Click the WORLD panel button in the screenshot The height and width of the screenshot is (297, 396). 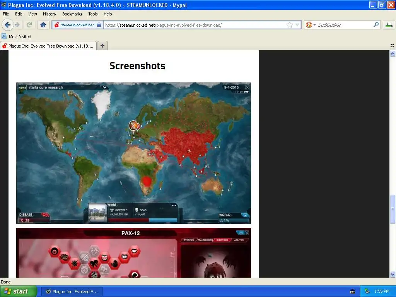(x=234, y=218)
